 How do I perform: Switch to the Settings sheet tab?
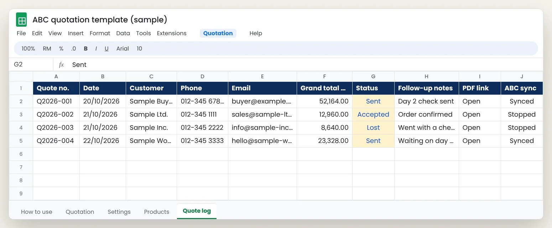[119, 212]
